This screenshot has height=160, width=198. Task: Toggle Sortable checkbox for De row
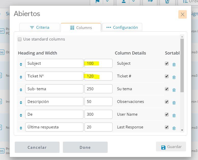(167, 114)
